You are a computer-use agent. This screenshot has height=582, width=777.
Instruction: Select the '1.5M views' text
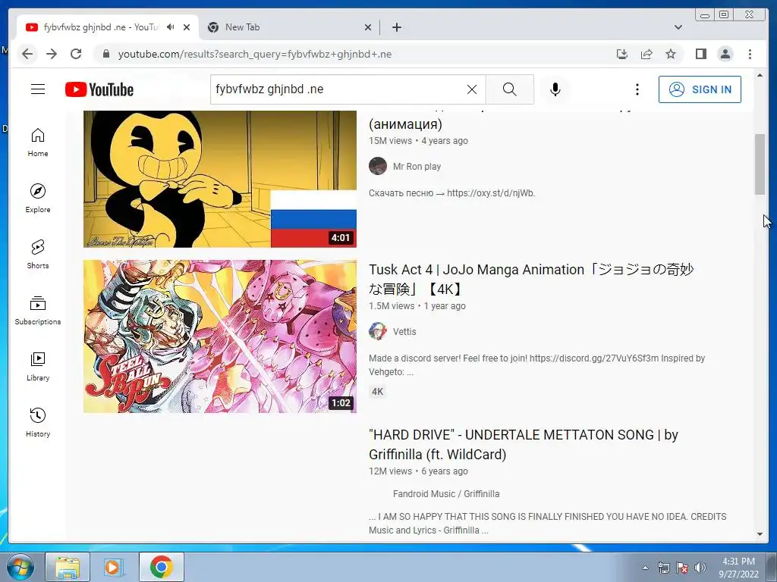392,306
